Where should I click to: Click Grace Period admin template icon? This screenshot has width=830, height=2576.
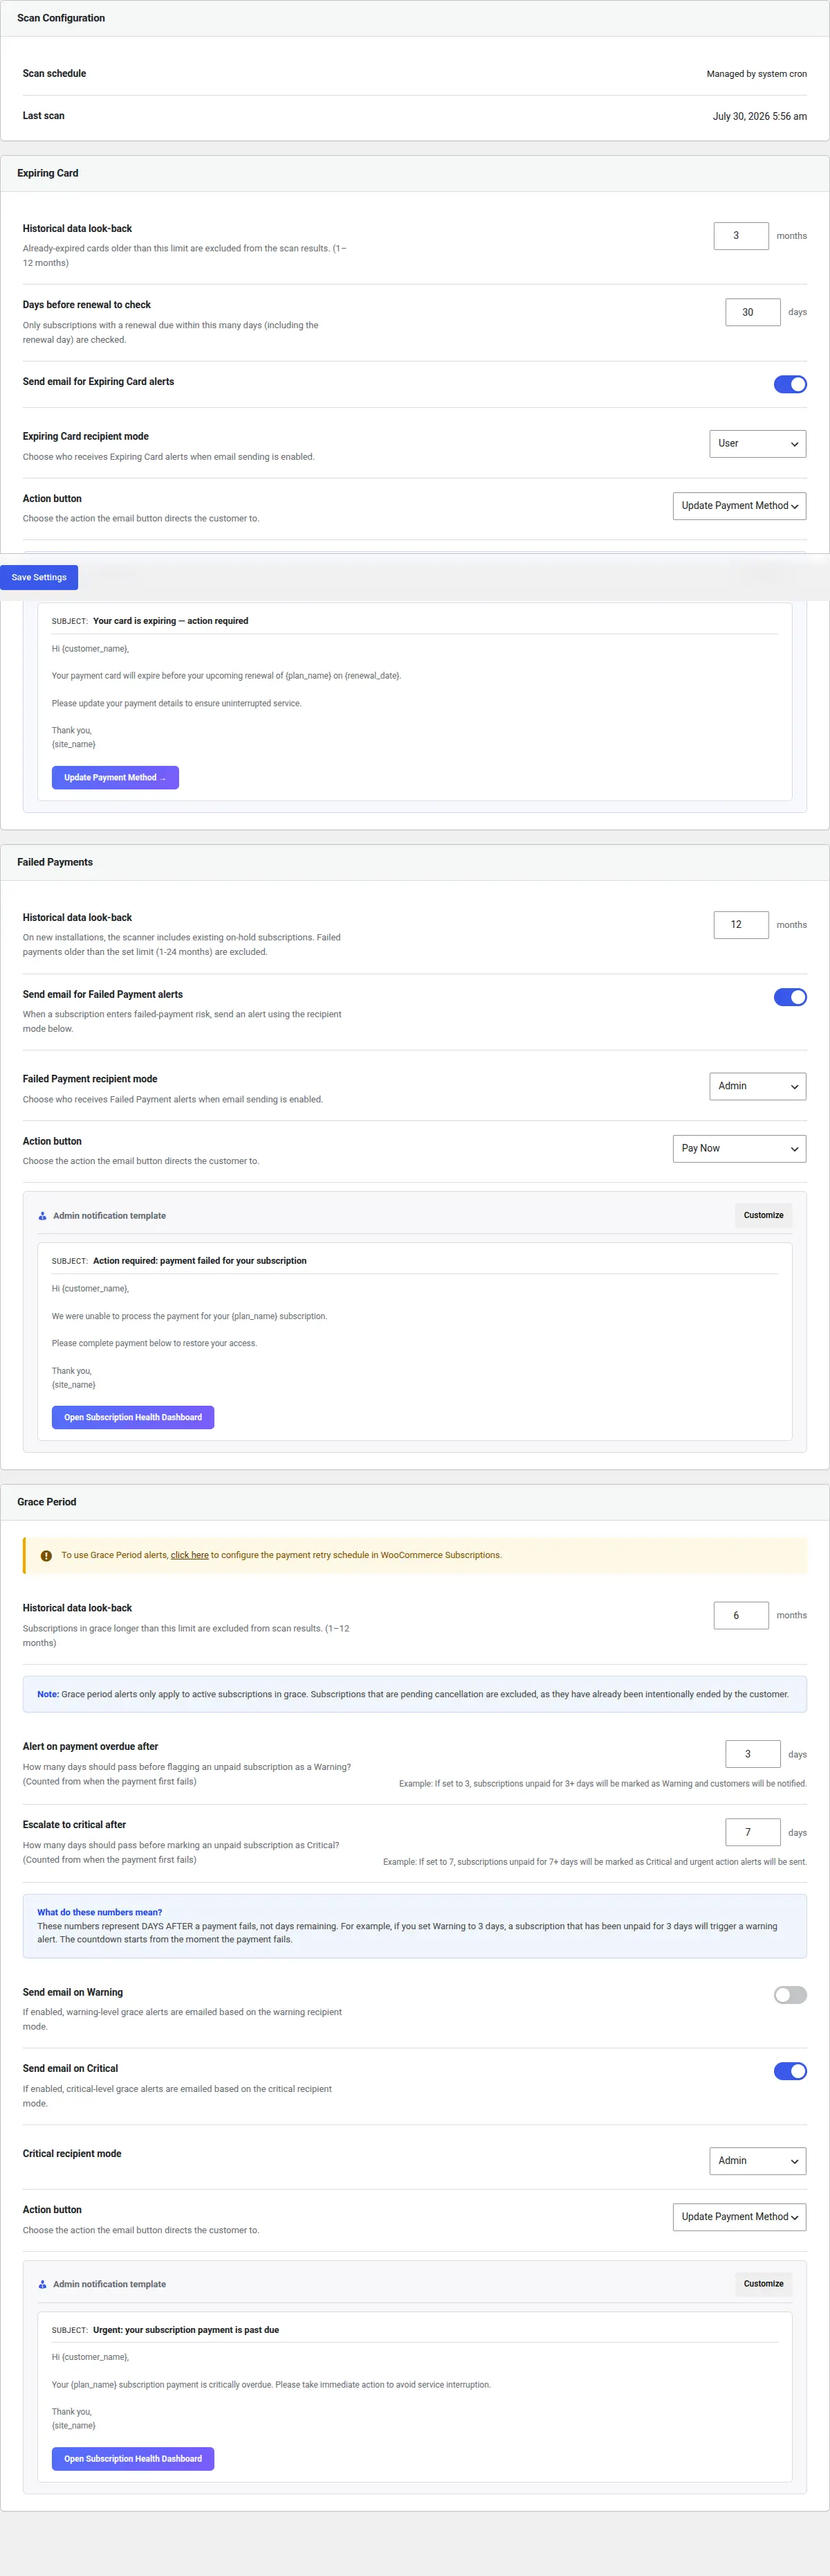tap(42, 2284)
